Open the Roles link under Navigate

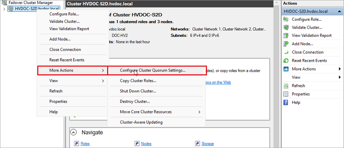(x=85, y=144)
